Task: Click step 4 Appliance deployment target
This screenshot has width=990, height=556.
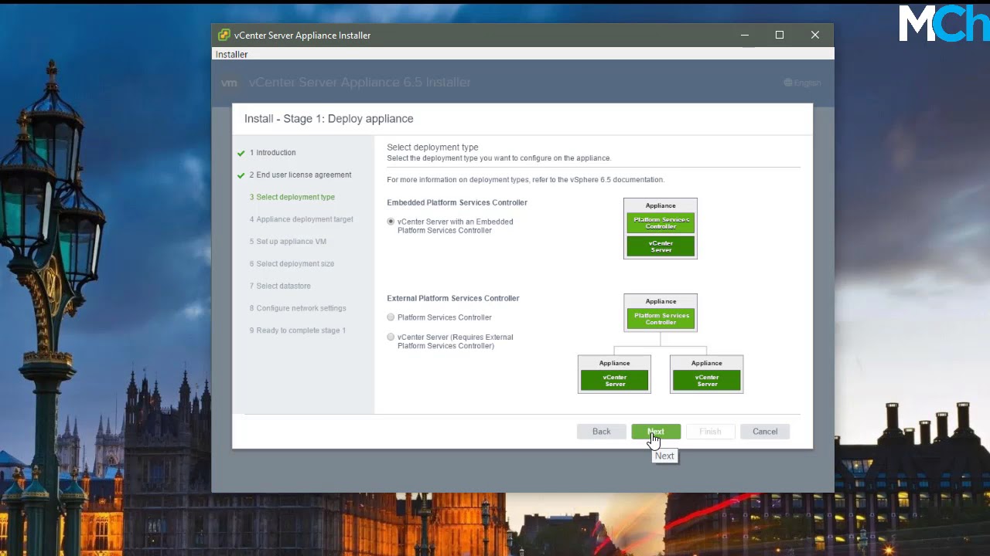Action: [301, 220]
